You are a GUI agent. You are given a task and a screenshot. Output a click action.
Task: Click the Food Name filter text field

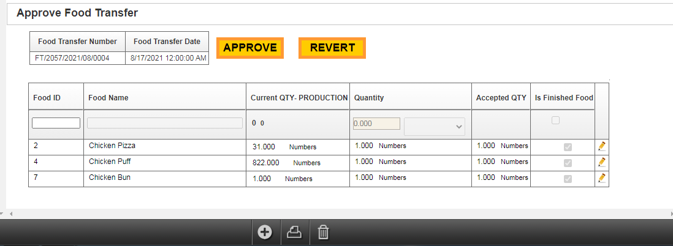(x=164, y=123)
